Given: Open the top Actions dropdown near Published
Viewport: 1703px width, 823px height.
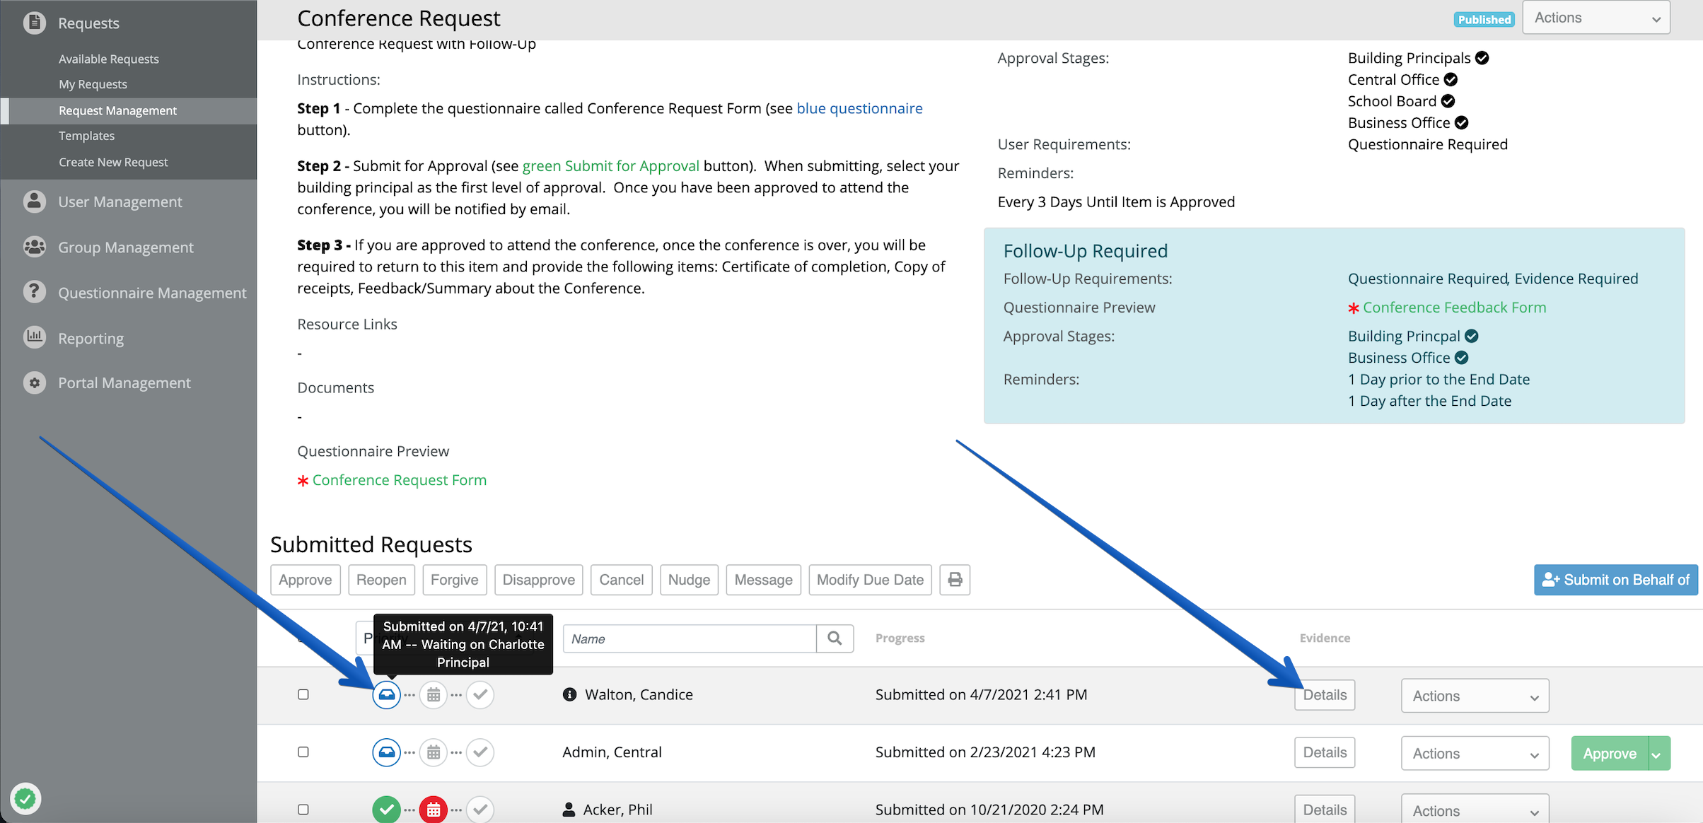Looking at the screenshot, I should pos(1596,18).
